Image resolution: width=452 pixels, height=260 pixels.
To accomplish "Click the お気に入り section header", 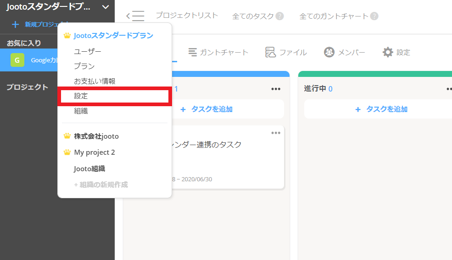I will click(x=24, y=43).
